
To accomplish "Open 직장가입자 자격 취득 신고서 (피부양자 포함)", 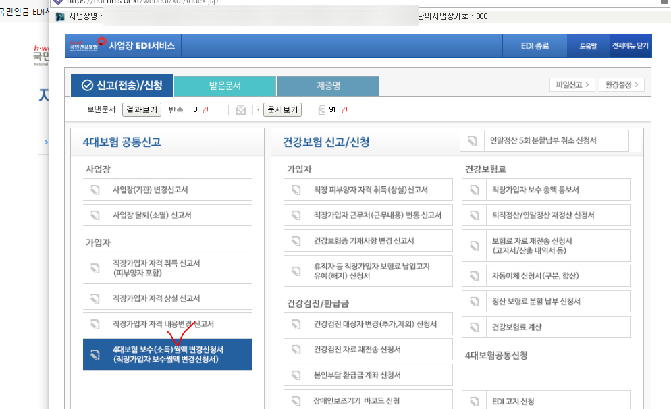I will click(x=167, y=268).
